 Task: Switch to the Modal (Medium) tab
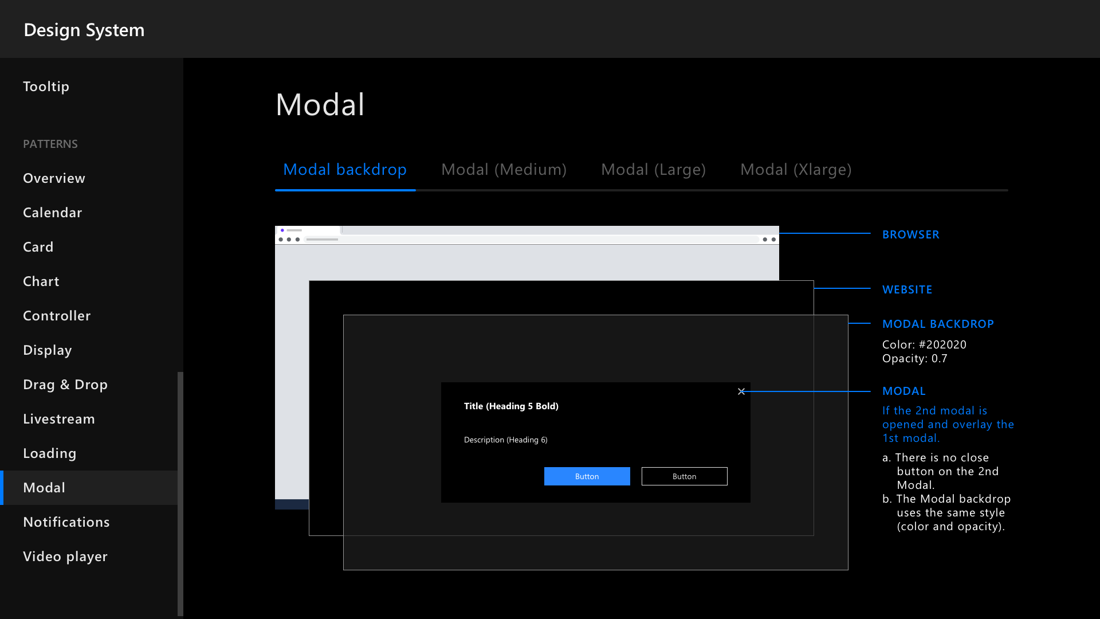[504, 170]
